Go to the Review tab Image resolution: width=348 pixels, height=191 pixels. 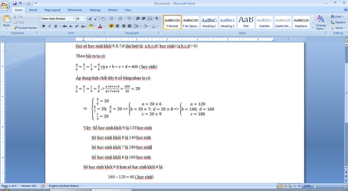point(113,10)
